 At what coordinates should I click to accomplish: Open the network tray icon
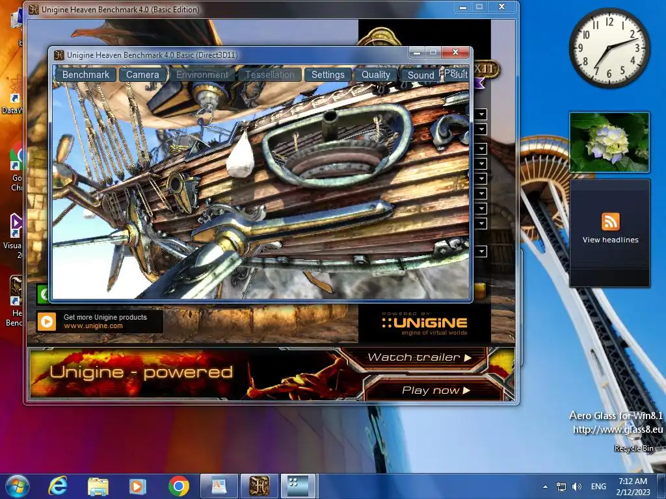(x=561, y=487)
